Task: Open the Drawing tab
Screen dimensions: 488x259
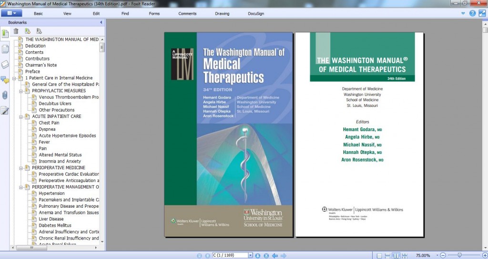Action: (222, 13)
